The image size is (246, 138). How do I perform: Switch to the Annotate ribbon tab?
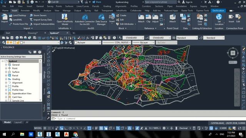tap(25, 11)
